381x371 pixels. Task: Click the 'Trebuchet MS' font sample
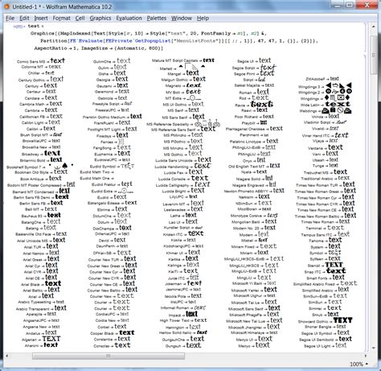click(326, 172)
